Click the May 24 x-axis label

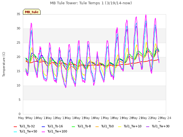pyautogui.click(x=166, y=118)
